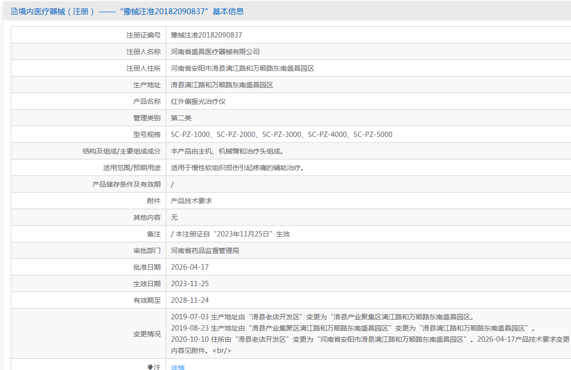The image size is (571, 370).
Task: Select 本产品由主机、机械臂和治疗头组成 text
Action: coord(227,151)
